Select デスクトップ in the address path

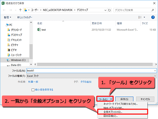(x=82, y=10)
